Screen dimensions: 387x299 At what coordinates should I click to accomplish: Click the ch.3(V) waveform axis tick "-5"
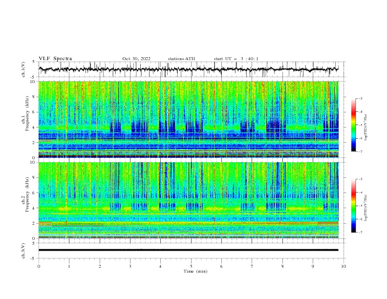click(33, 258)
